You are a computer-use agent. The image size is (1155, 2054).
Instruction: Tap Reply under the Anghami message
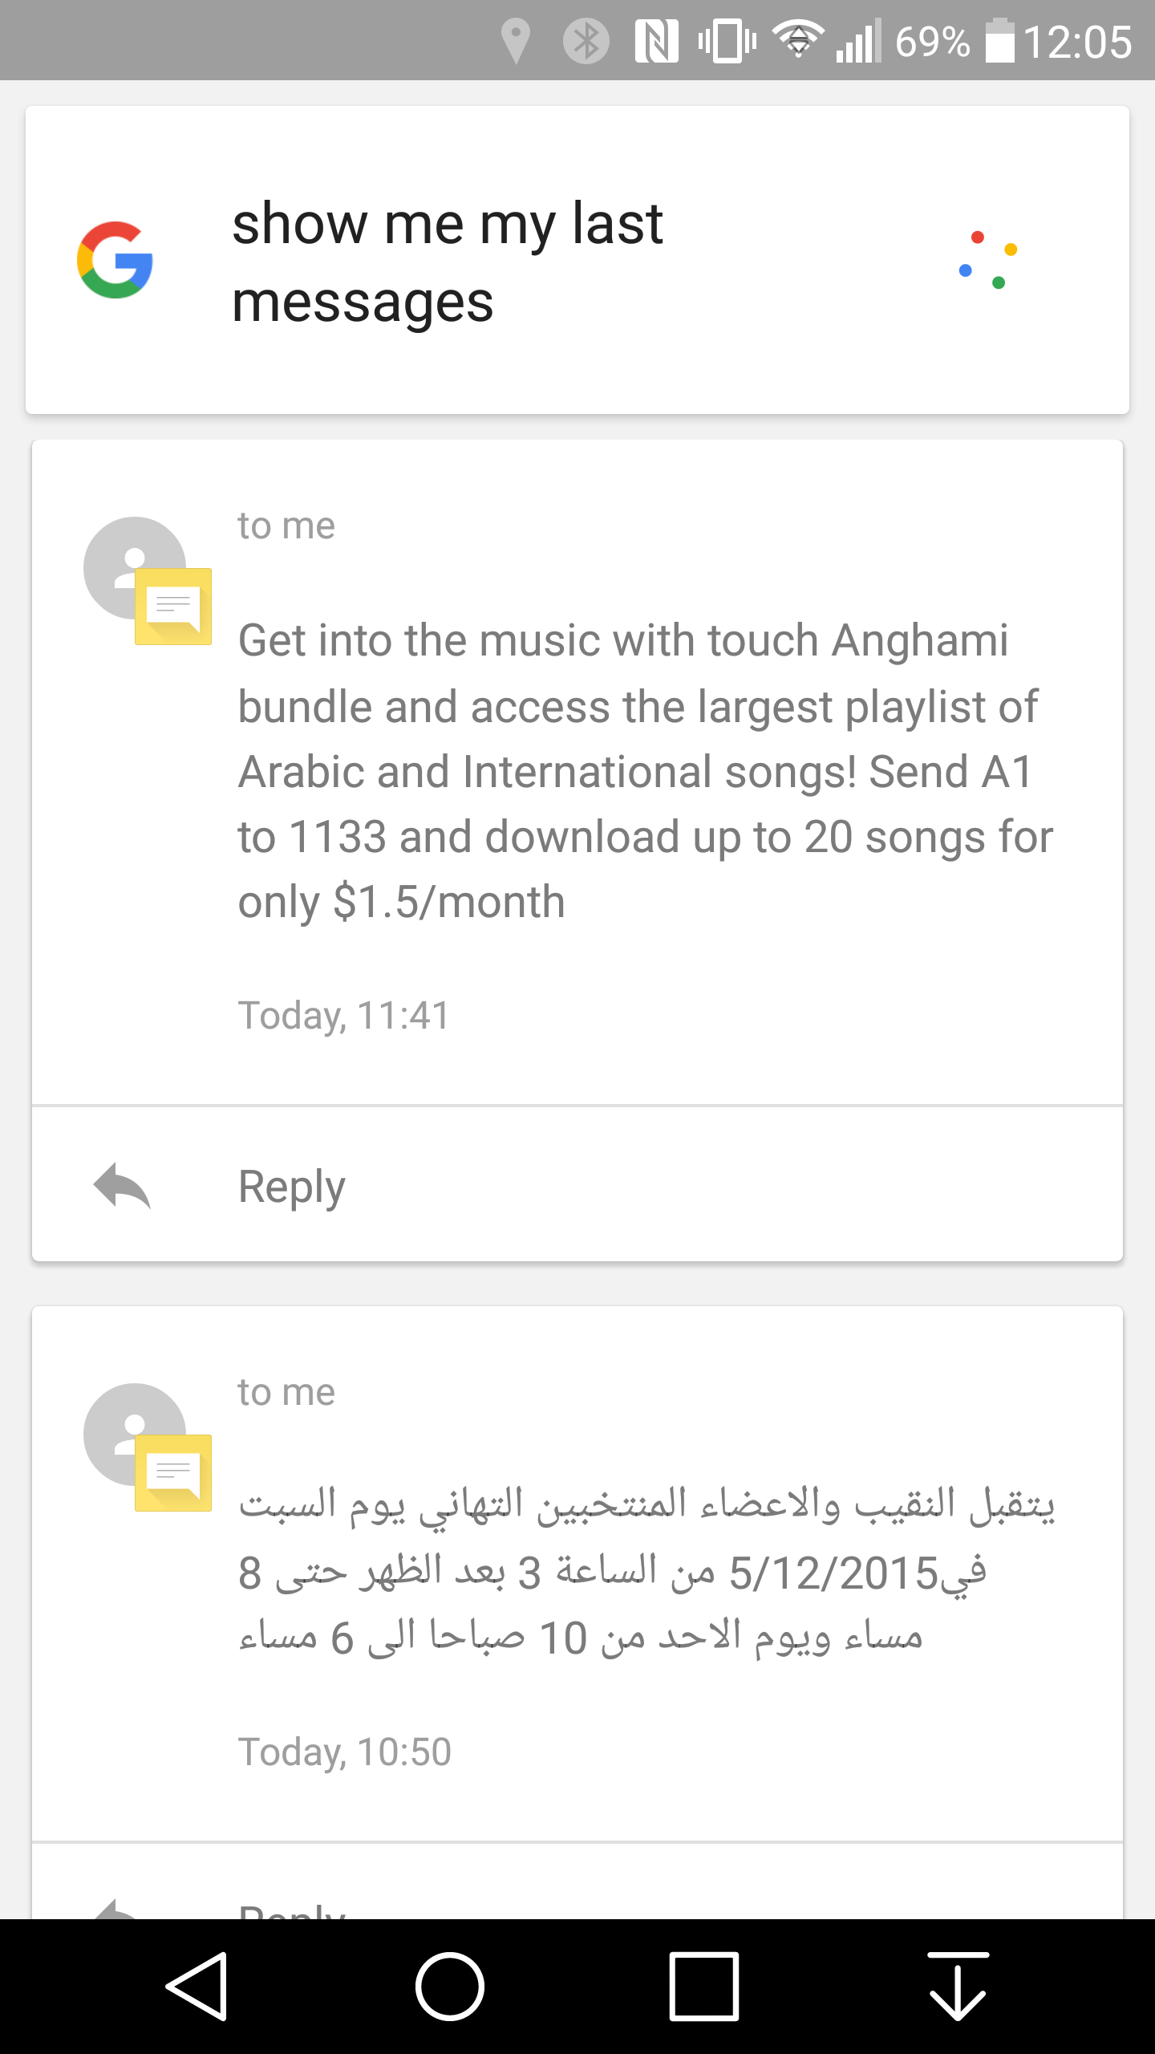(x=292, y=1187)
